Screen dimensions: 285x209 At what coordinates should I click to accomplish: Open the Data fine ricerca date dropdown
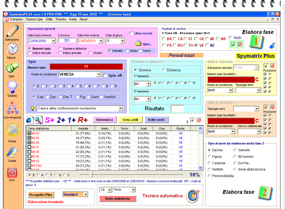tap(101, 41)
